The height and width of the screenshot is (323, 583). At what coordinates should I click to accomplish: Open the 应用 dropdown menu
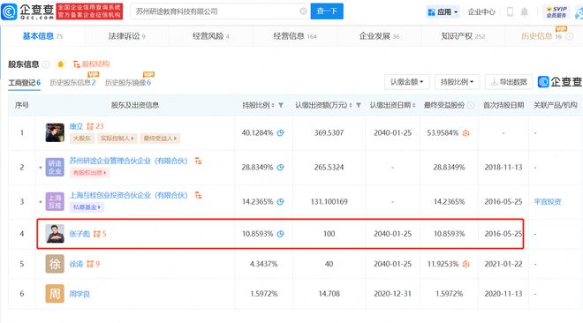point(443,11)
